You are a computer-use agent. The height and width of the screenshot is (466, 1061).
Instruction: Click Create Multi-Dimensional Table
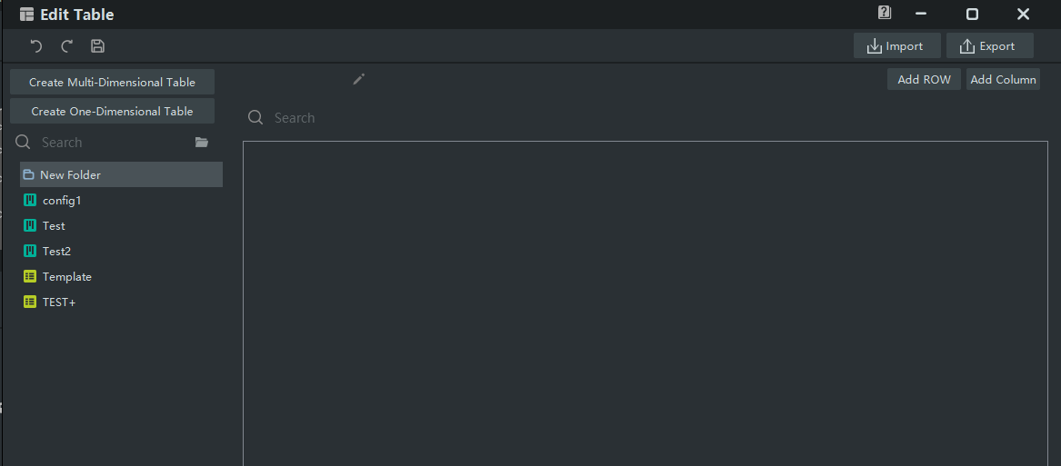coord(112,82)
